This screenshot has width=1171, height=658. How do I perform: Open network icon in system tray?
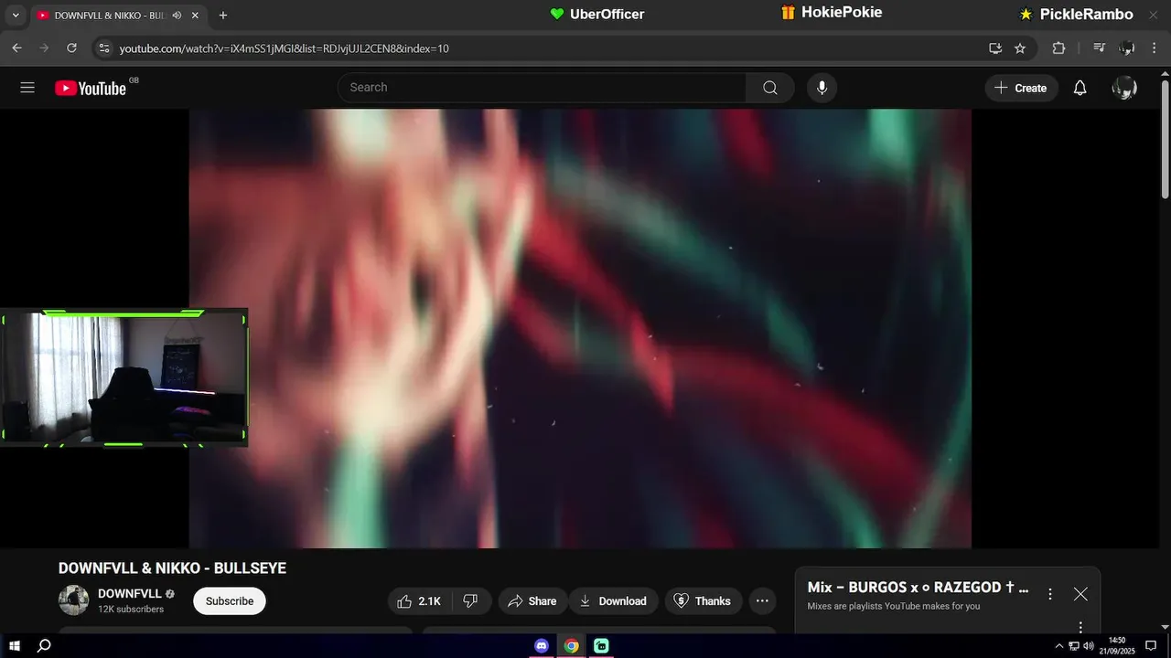coord(1073,646)
